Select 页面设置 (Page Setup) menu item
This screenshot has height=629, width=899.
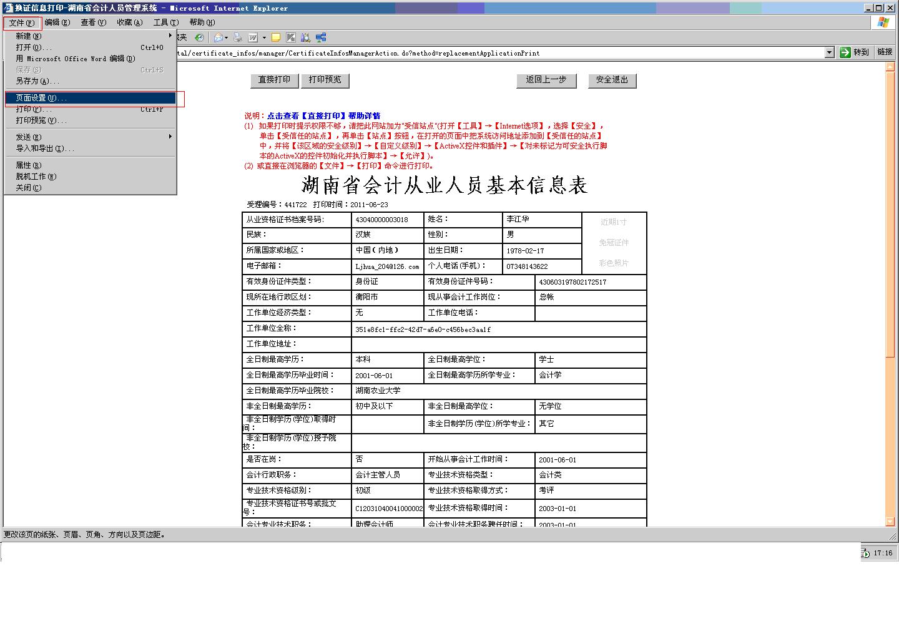tap(41, 98)
